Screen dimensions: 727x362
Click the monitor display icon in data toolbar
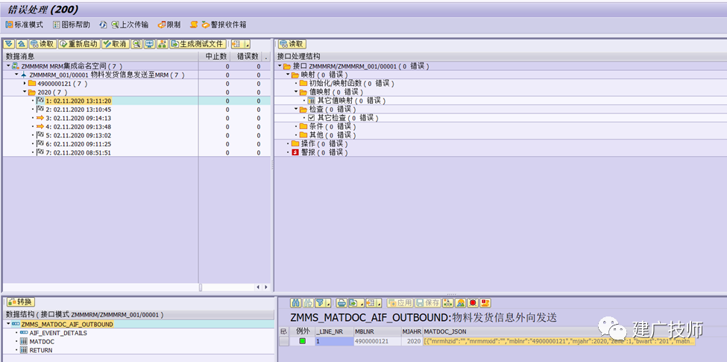[x=149, y=44]
